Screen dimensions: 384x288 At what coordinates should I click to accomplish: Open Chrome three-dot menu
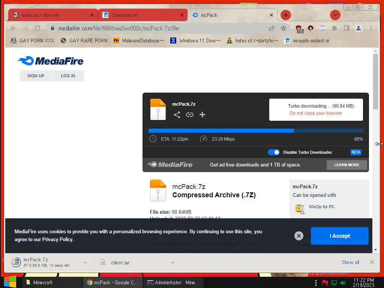(370, 28)
